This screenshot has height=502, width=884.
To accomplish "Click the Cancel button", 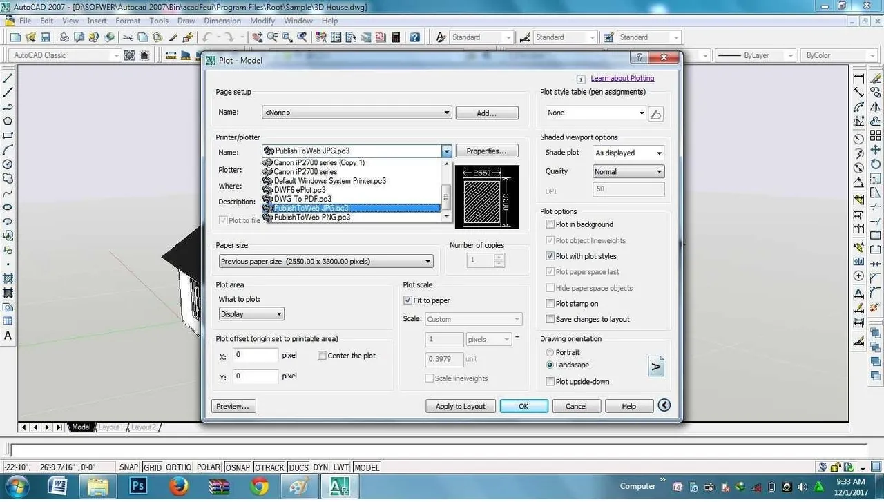I will [x=576, y=406].
